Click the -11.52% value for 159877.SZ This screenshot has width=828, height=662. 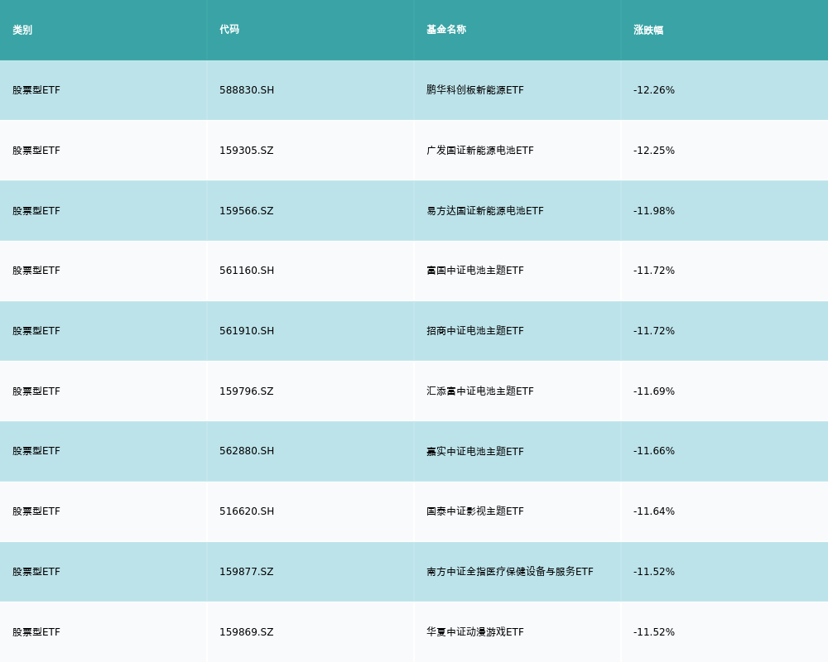654,572
